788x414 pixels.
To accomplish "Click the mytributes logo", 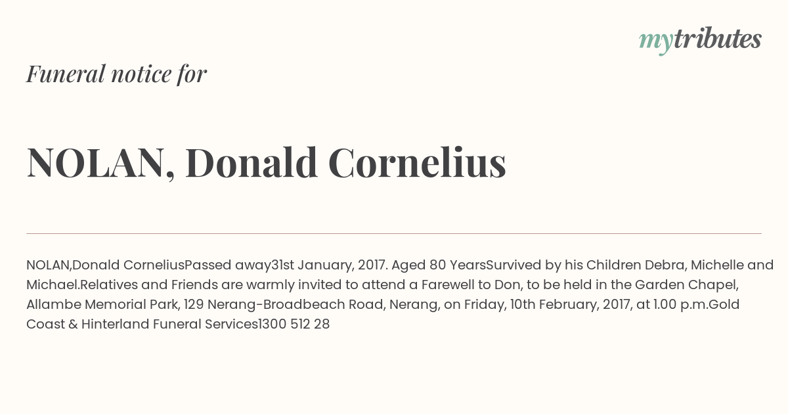I will 700,40.
